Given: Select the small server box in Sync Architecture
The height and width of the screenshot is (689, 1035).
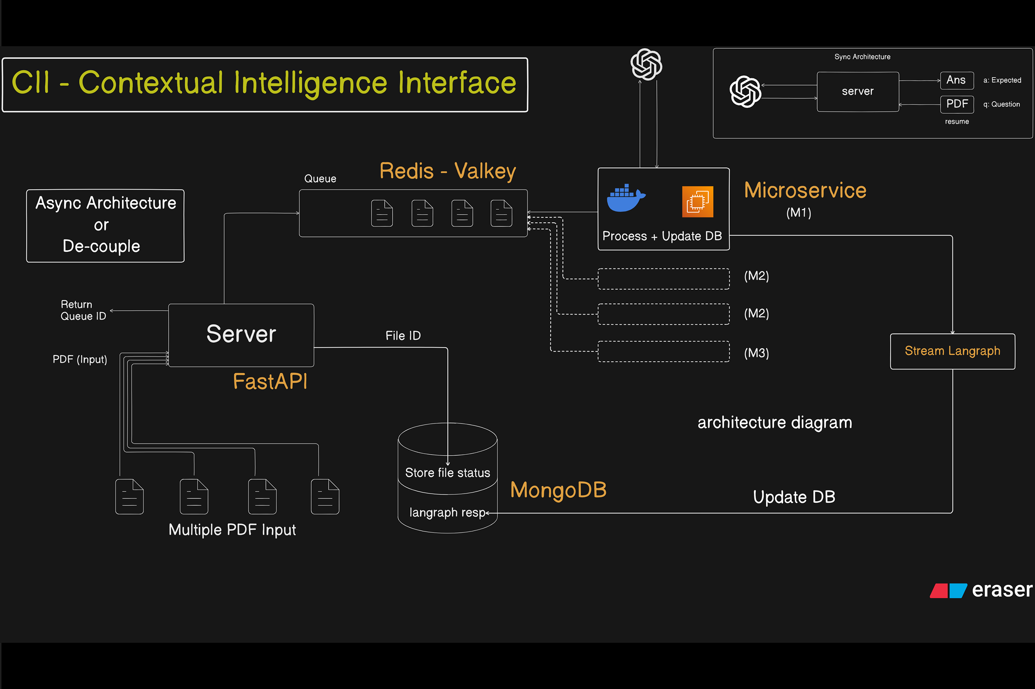Looking at the screenshot, I should pyautogui.click(x=858, y=91).
